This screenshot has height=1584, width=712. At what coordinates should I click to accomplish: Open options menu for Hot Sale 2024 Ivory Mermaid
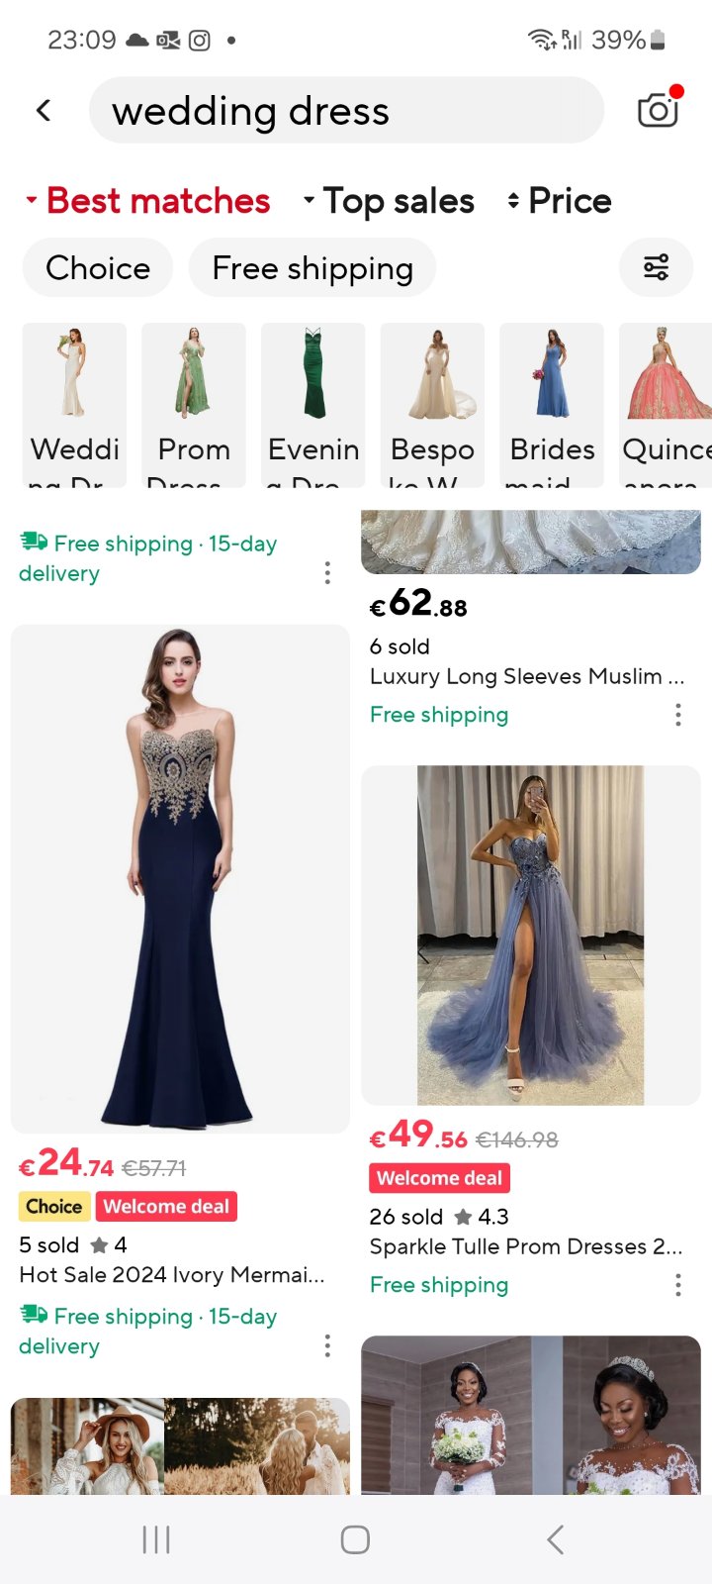pyautogui.click(x=327, y=1345)
